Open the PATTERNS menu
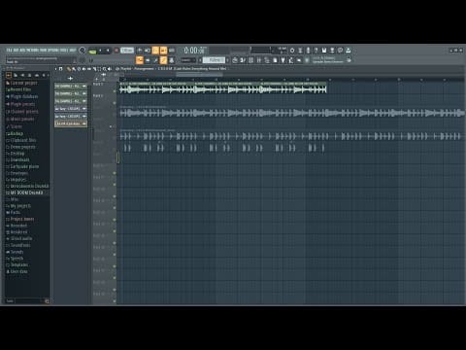Viewport: 466px width, 350px height. 33,51
